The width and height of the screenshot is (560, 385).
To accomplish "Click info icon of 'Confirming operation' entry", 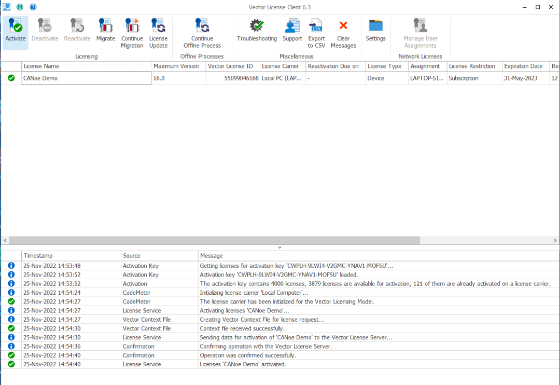I will [11, 346].
